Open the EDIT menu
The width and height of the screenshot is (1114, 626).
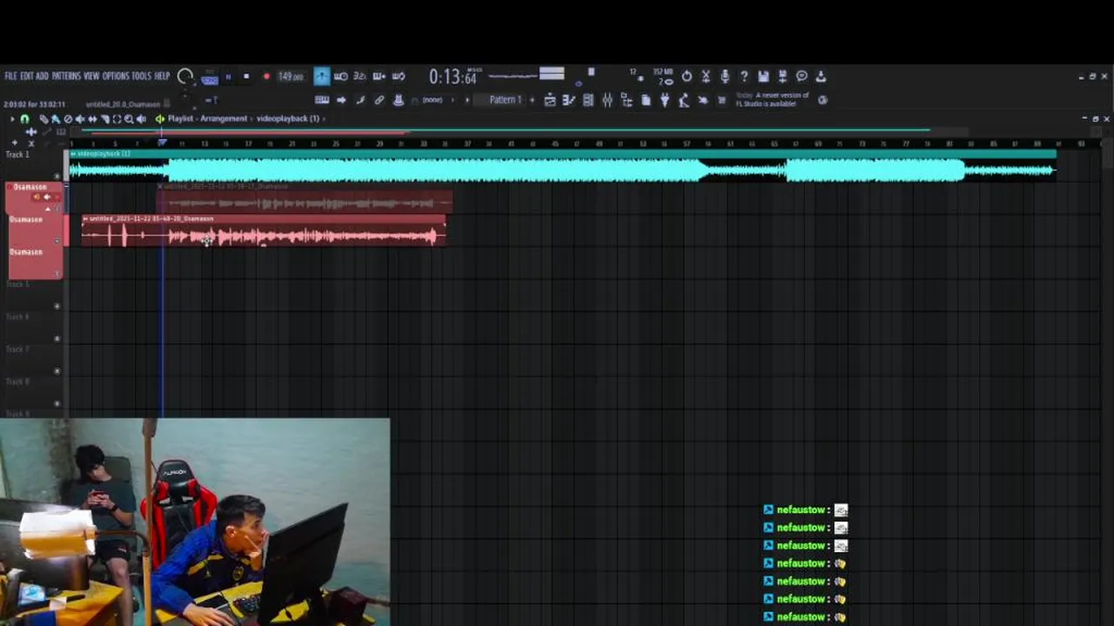point(27,76)
